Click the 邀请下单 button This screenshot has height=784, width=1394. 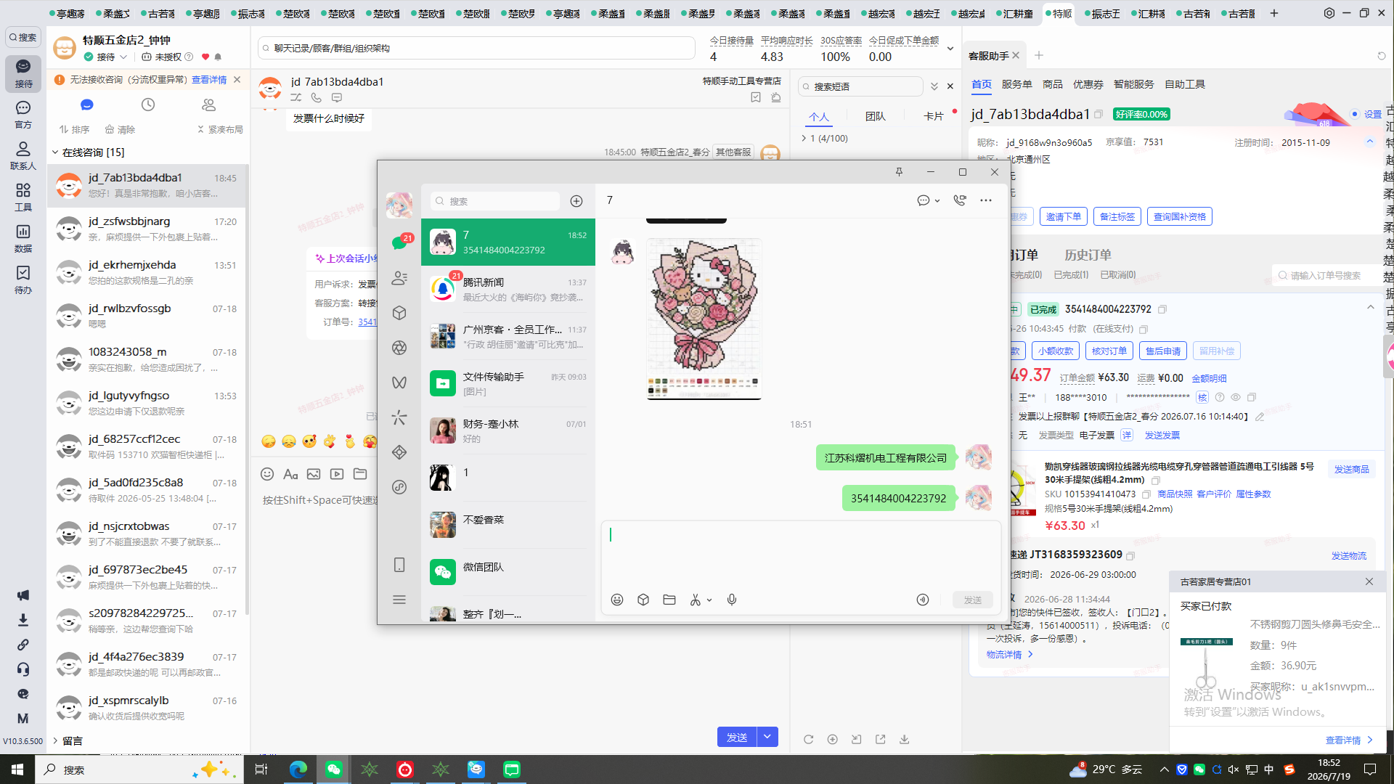point(1063,216)
